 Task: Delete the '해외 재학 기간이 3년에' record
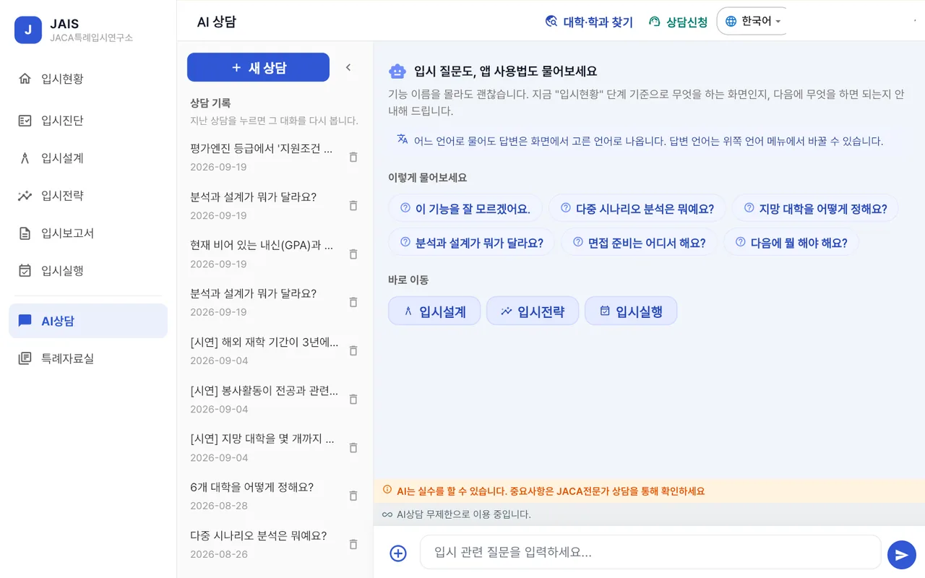click(353, 350)
